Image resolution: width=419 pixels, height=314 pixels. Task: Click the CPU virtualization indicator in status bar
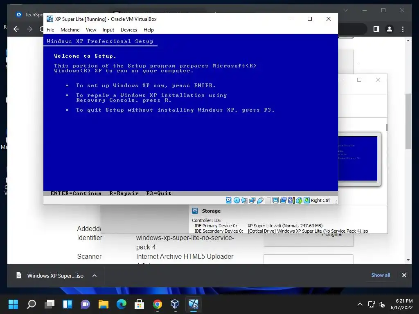(x=291, y=200)
